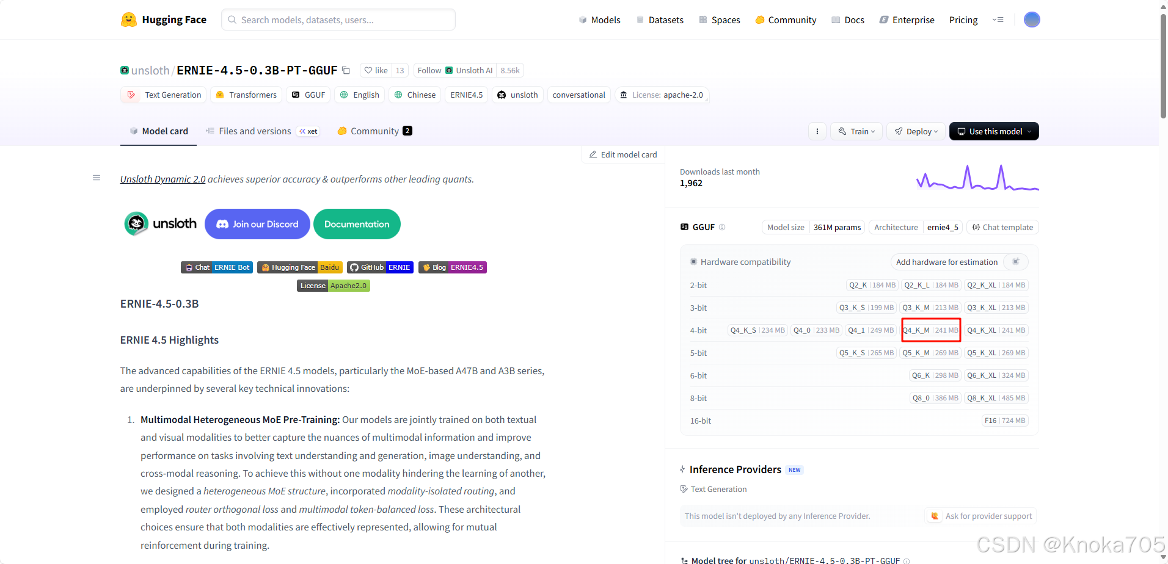Copy the model name with the copy icon
Image resolution: width=1168 pixels, height=564 pixels.
pyautogui.click(x=346, y=70)
